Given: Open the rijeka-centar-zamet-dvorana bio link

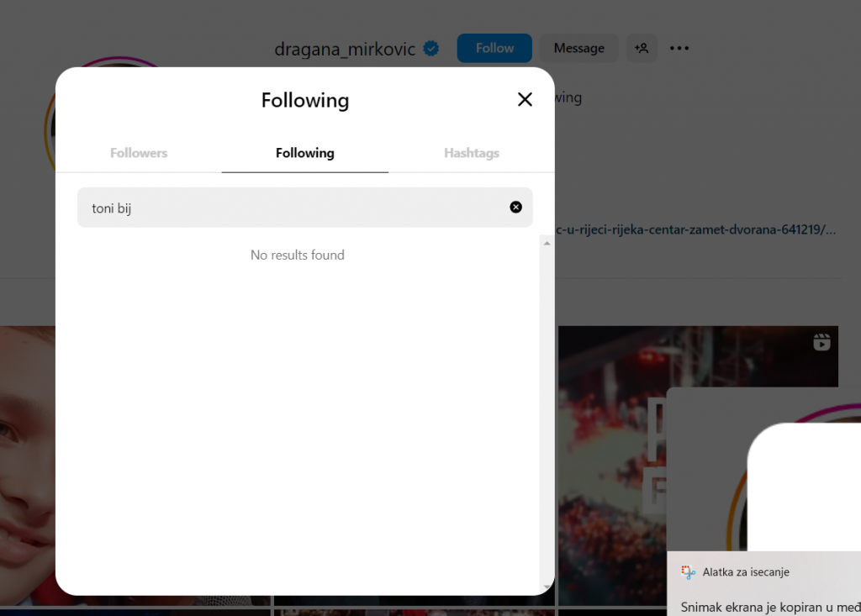Looking at the screenshot, I should (698, 229).
